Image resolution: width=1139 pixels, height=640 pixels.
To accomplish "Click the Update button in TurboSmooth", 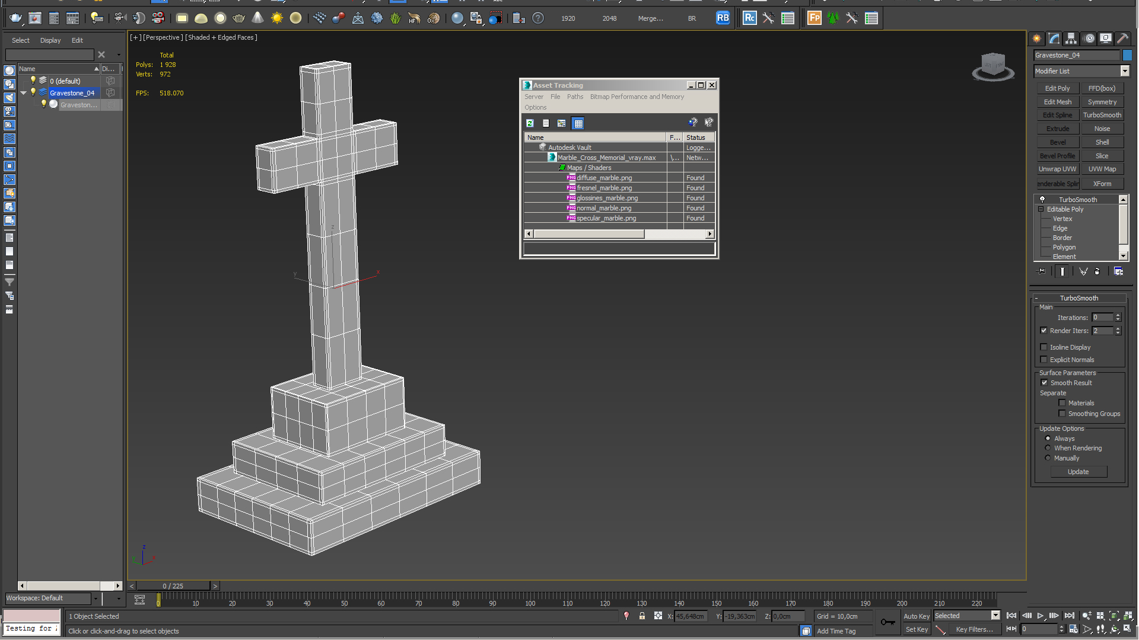I will 1078,471.
